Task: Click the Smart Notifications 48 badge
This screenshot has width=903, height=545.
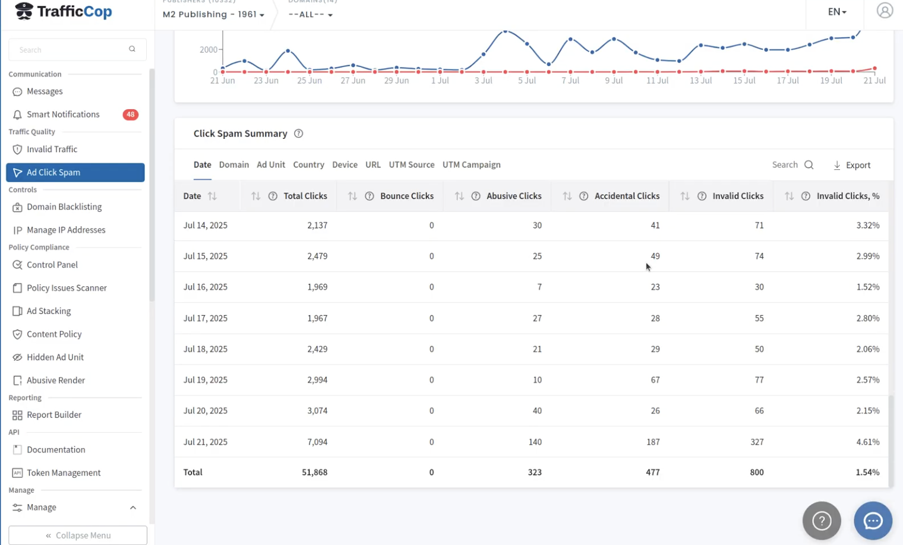Action: [x=131, y=115]
